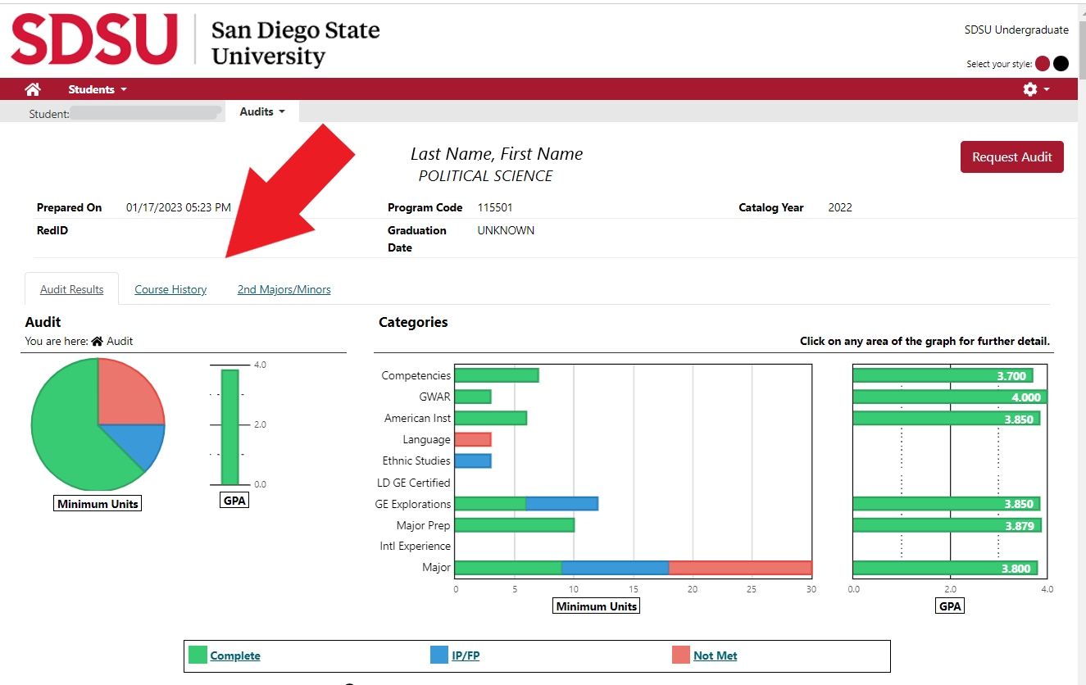
Task: Click the 3.850 American Inst GPA bar
Action: coord(947,418)
